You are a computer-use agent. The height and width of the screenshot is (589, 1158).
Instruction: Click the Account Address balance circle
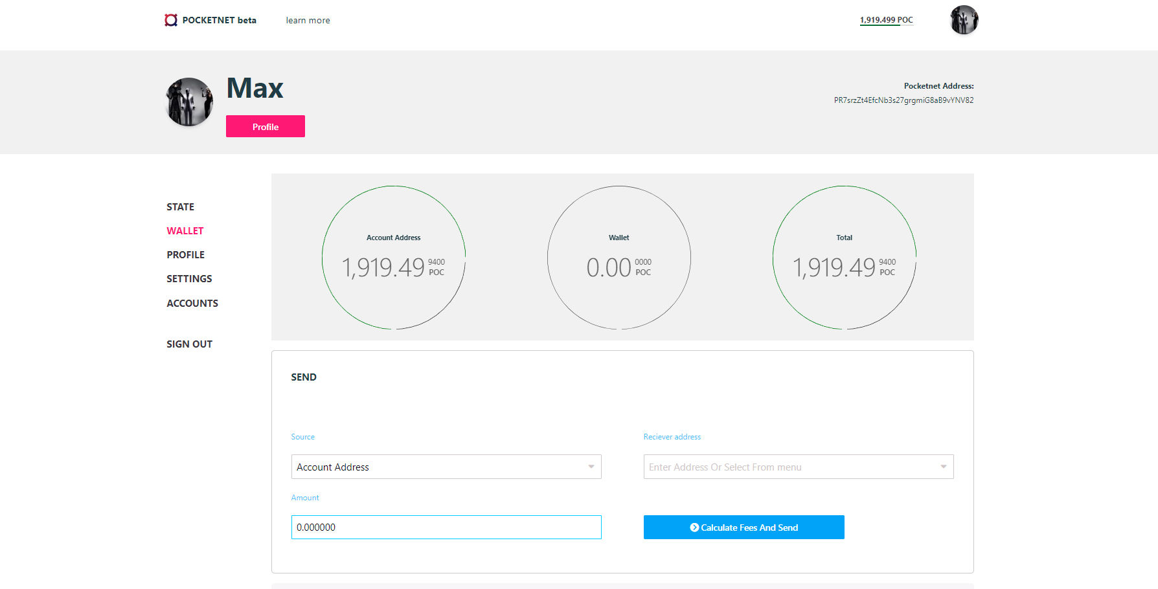click(394, 258)
